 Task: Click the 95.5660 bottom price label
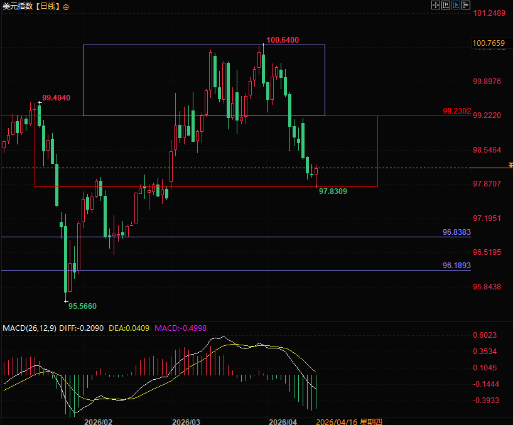tap(82, 306)
